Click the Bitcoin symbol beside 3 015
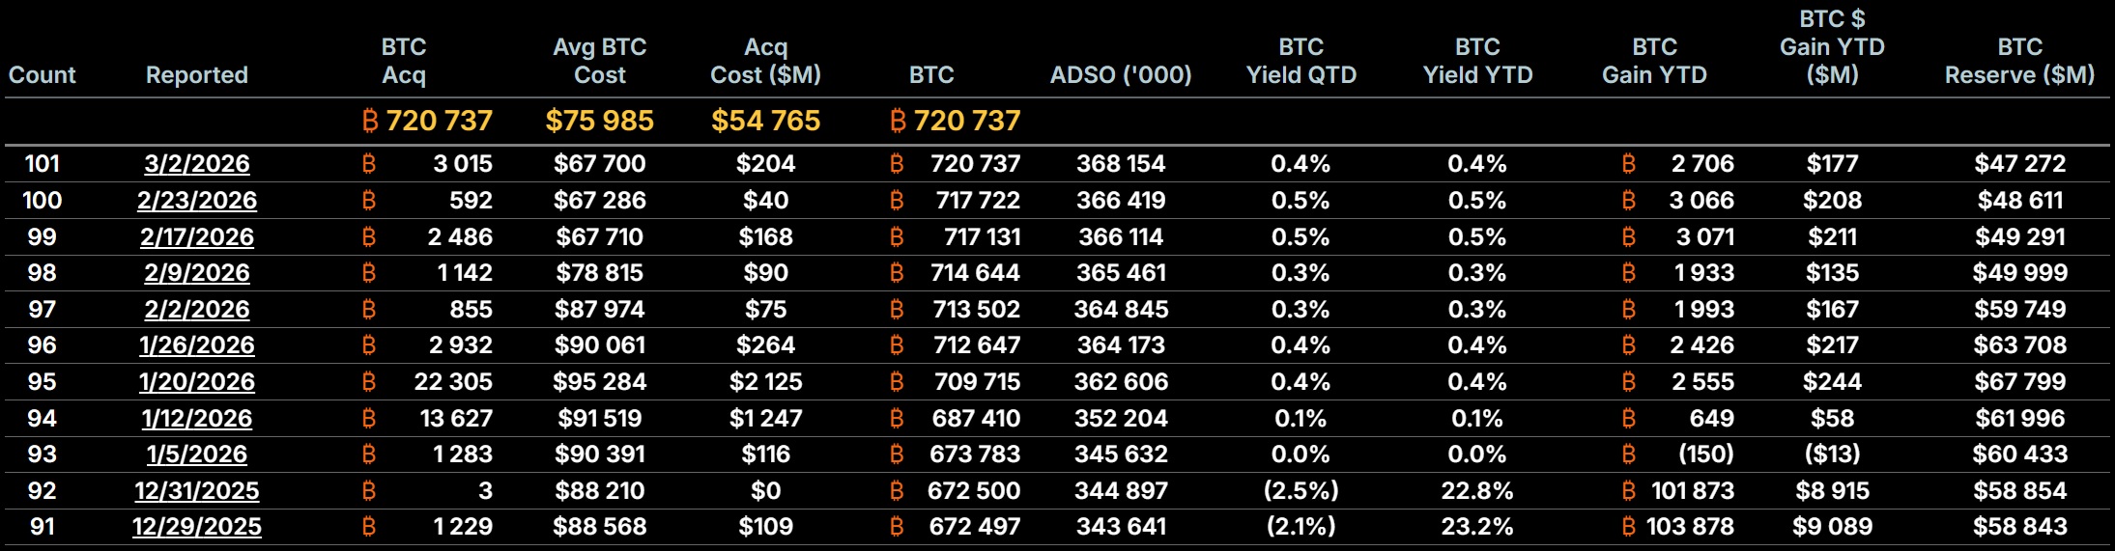Viewport: 2115px width, 551px height. 368,164
